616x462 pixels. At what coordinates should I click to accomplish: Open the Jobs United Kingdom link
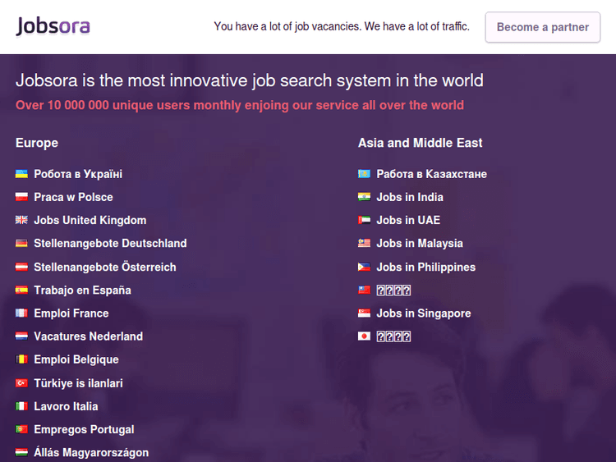(90, 220)
